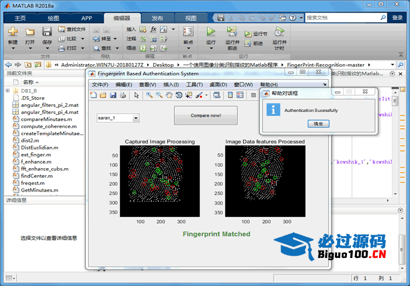Open the Compare (比较) dropdown in ribbon
The image size is (410, 286).
(x=83, y=39)
